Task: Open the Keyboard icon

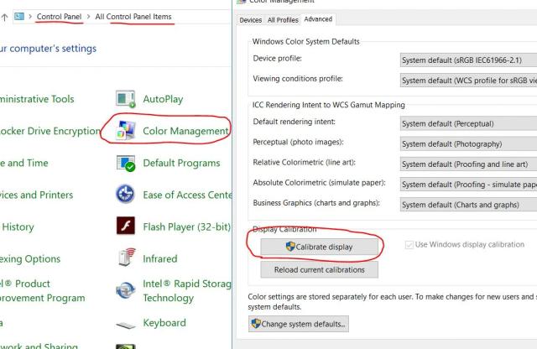Action: (125, 325)
